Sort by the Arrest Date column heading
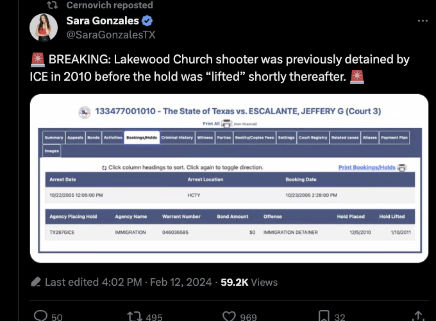The height and width of the screenshot is (321, 436). 63,179
